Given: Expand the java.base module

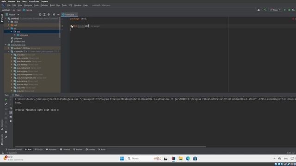Looking at the screenshot, I should 12,55.
